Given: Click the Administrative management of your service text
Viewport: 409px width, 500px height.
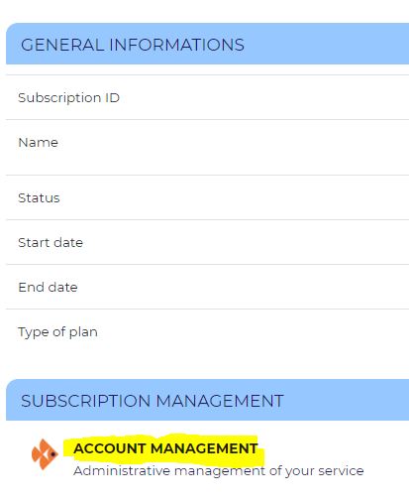Looking at the screenshot, I should click(219, 470).
